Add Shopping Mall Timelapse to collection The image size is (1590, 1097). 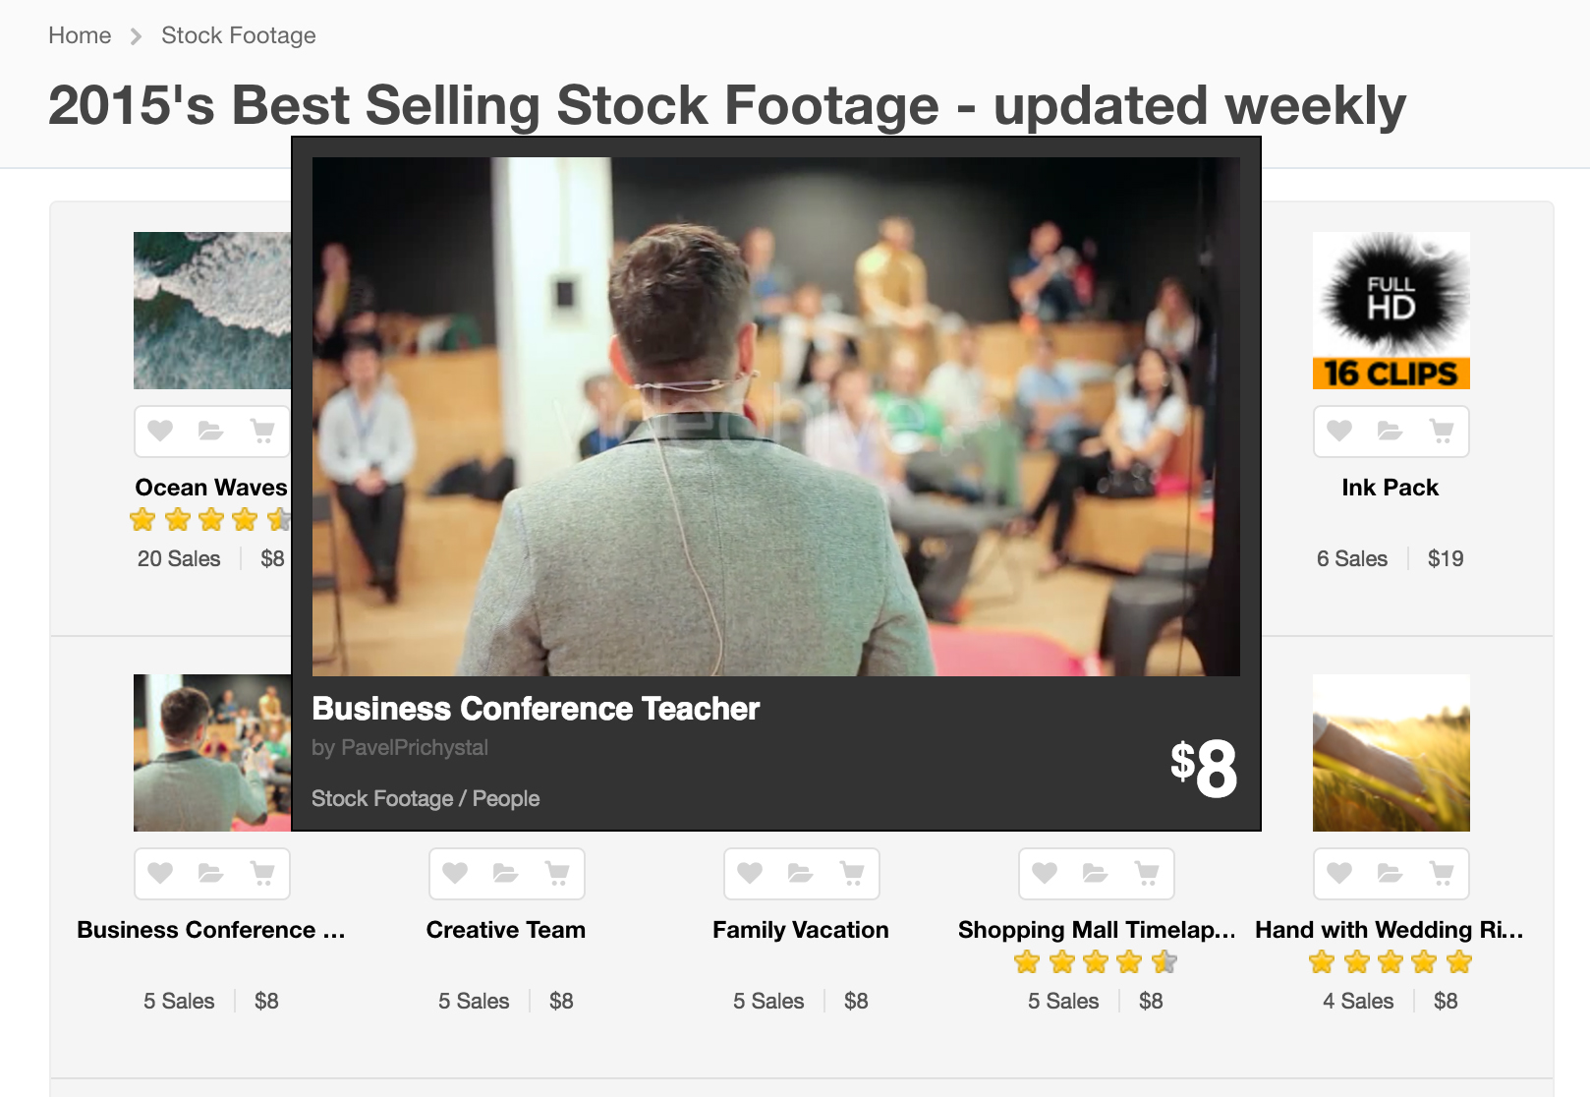pos(1095,873)
